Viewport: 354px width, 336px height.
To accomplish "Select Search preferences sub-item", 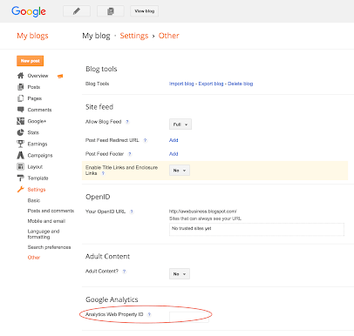I will [49, 247].
